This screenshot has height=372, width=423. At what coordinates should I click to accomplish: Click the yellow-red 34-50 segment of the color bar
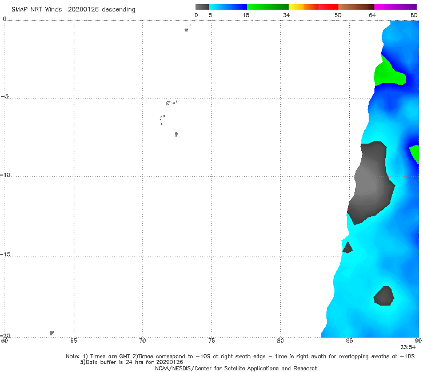pyautogui.click(x=313, y=7)
